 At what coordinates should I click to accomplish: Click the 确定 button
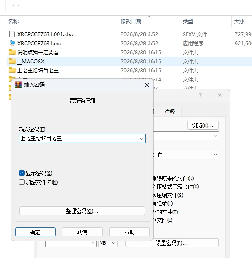[35, 232]
